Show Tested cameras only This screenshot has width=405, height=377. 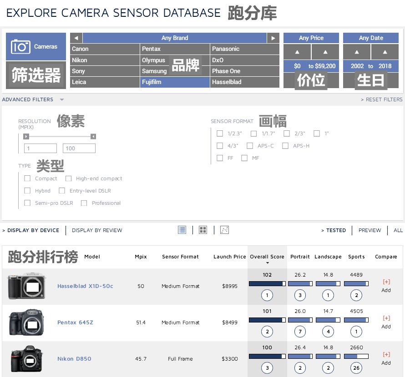pyautogui.click(x=334, y=230)
